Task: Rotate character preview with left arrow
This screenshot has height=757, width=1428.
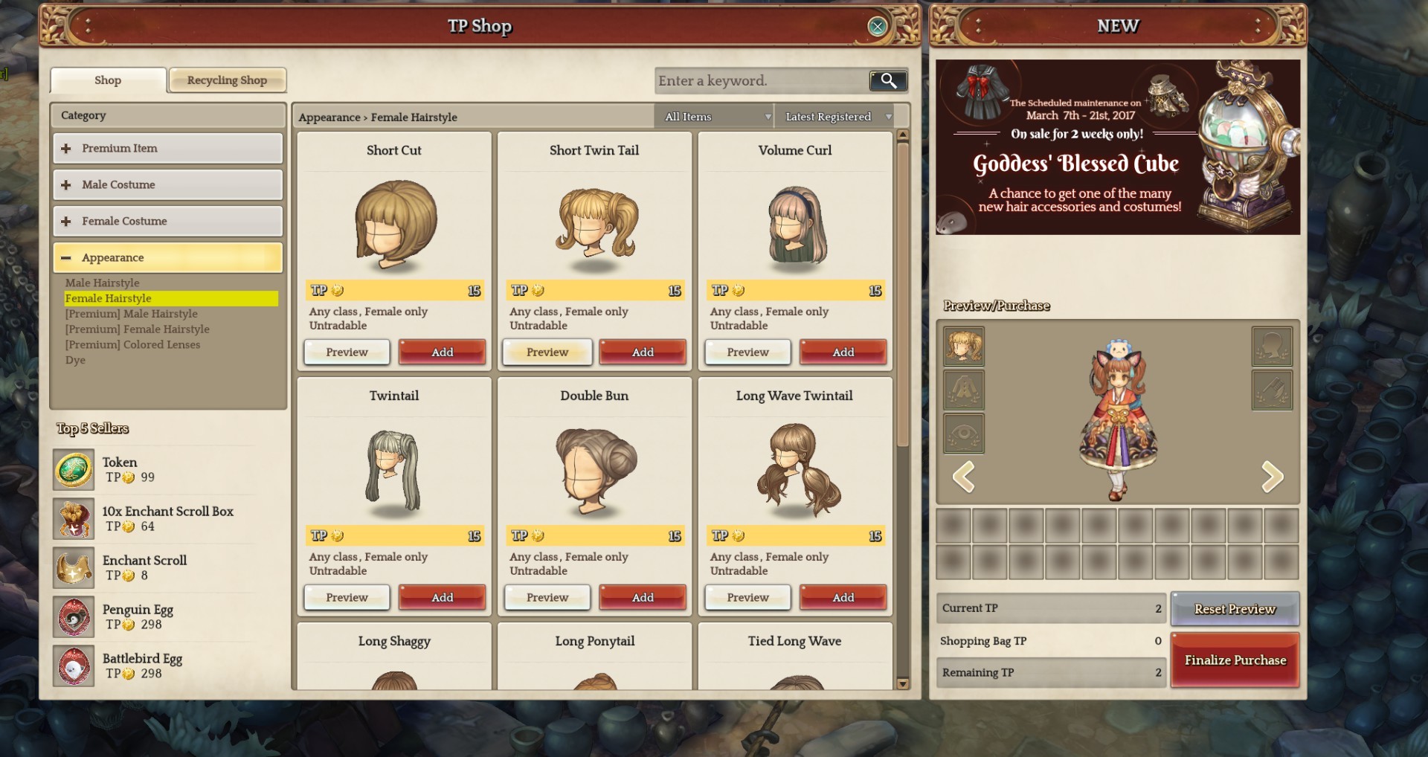Action: (x=964, y=477)
